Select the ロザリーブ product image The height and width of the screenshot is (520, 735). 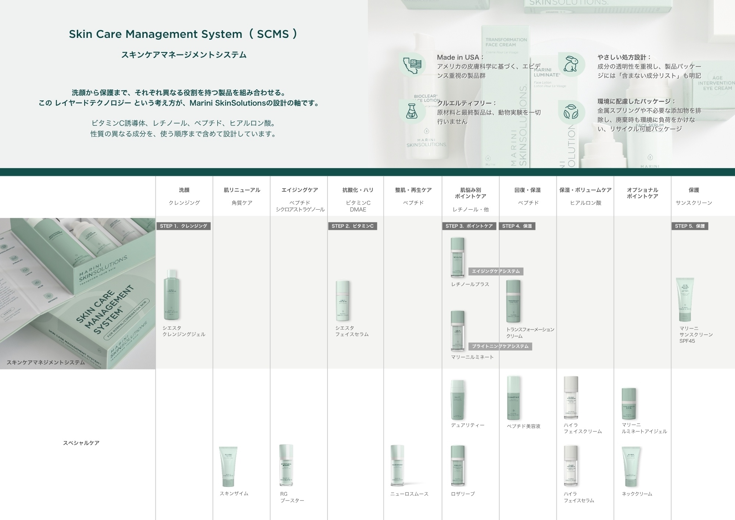[458, 465]
